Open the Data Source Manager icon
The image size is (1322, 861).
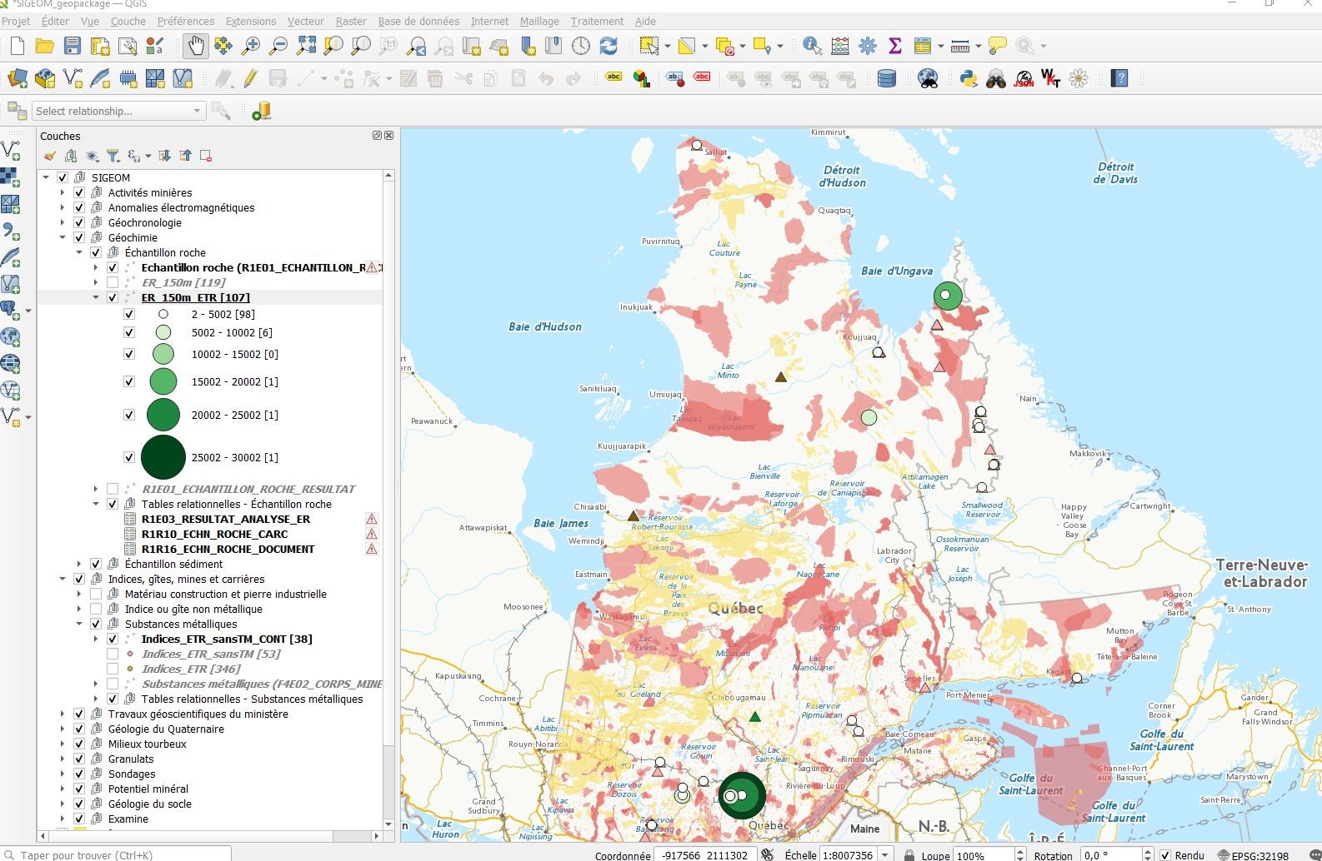pyautogui.click(x=18, y=79)
